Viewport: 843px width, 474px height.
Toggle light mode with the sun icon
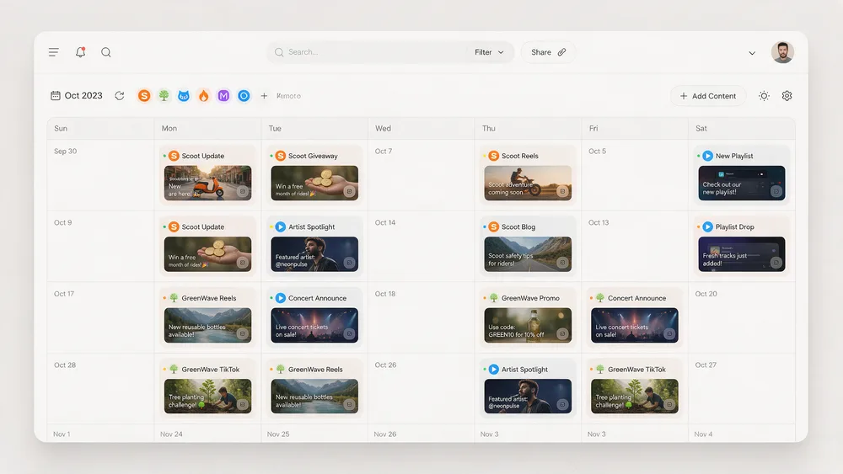point(764,95)
